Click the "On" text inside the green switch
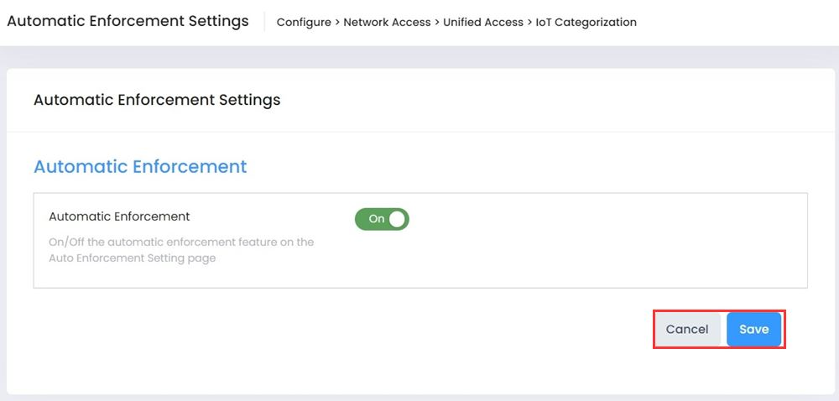 (376, 219)
